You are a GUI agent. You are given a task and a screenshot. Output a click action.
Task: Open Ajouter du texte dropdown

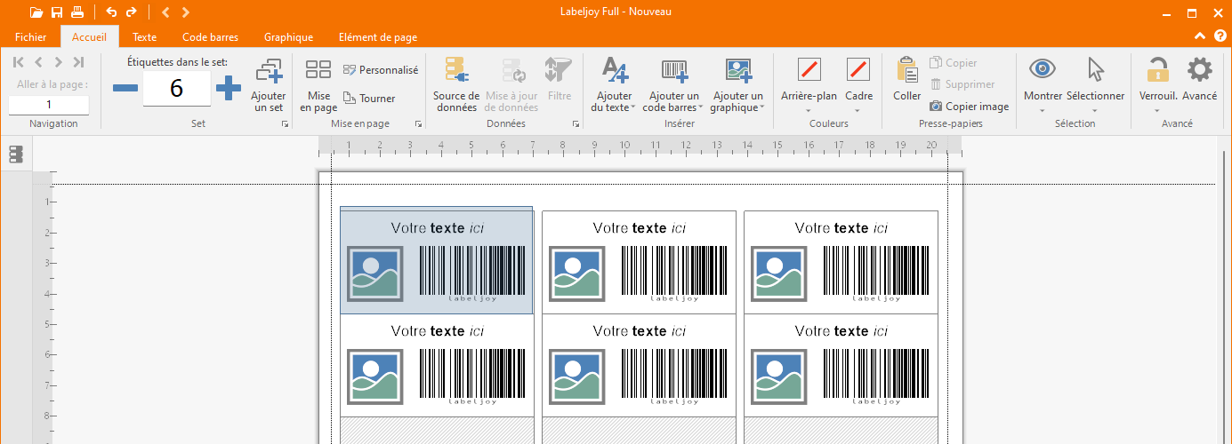(x=614, y=85)
